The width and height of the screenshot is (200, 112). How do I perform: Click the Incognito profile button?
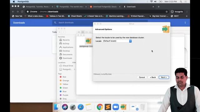177,12
